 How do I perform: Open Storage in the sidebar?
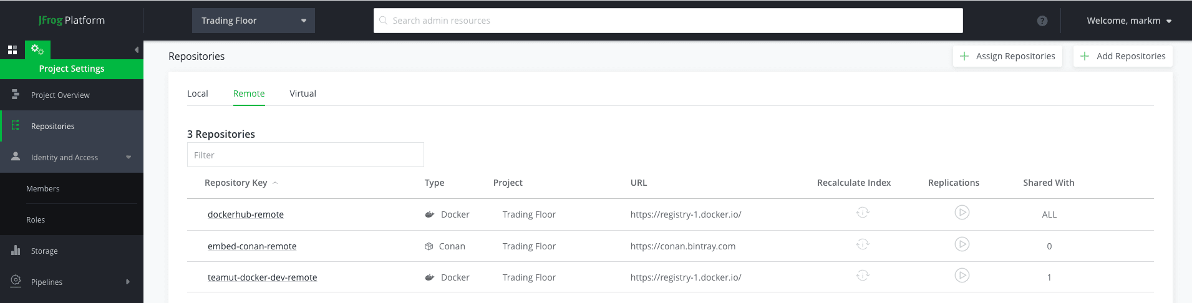pyautogui.click(x=72, y=251)
